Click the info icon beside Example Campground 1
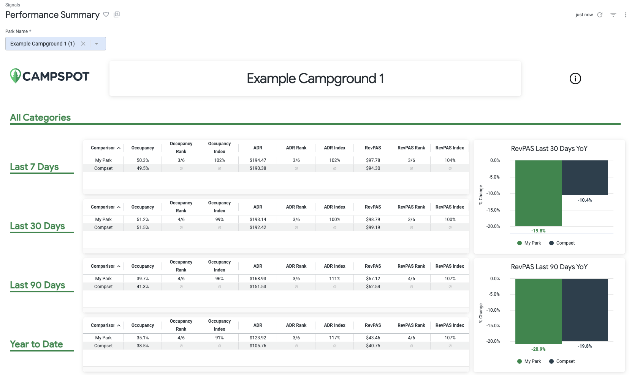The width and height of the screenshot is (629, 375). click(x=575, y=79)
